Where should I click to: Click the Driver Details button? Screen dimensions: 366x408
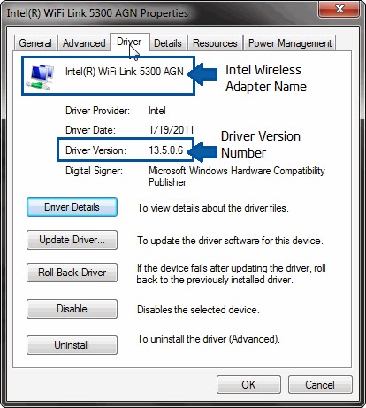click(72, 207)
